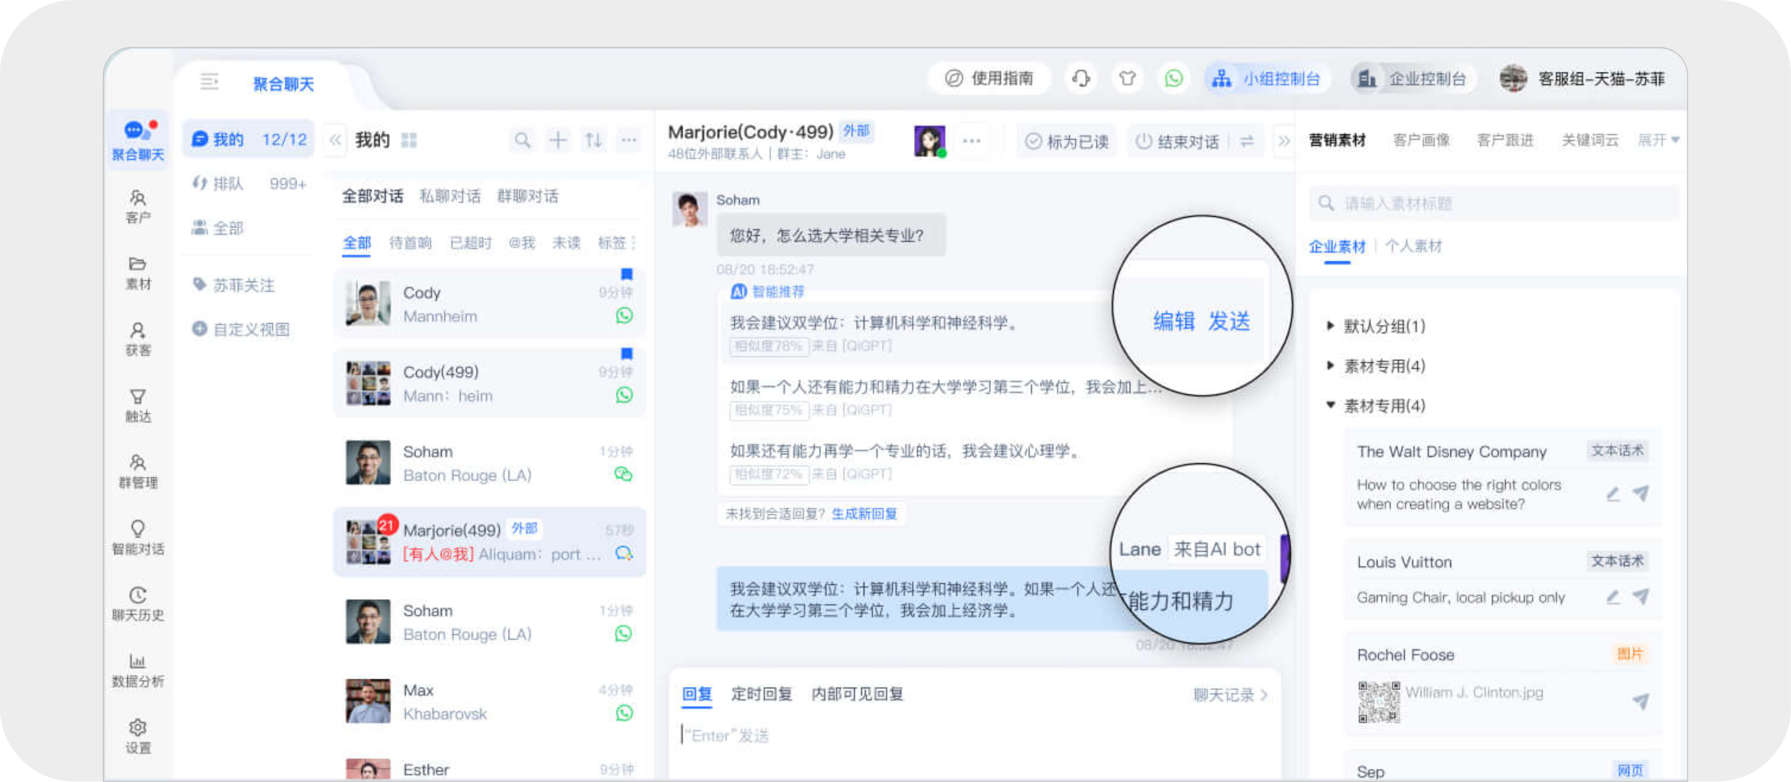The width and height of the screenshot is (1791, 782).
Task: Click edit pencil on Walt Disney material
Action: pos(1613,494)
